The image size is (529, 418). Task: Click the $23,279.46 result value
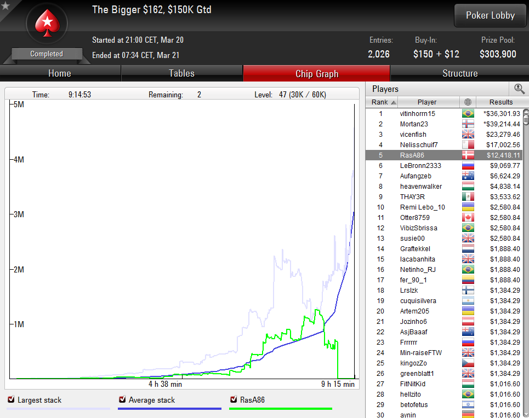[503, 135]
